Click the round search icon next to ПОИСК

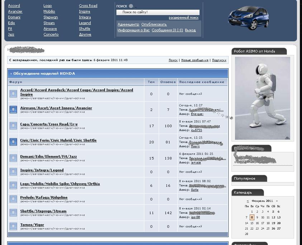coord(131,6)
